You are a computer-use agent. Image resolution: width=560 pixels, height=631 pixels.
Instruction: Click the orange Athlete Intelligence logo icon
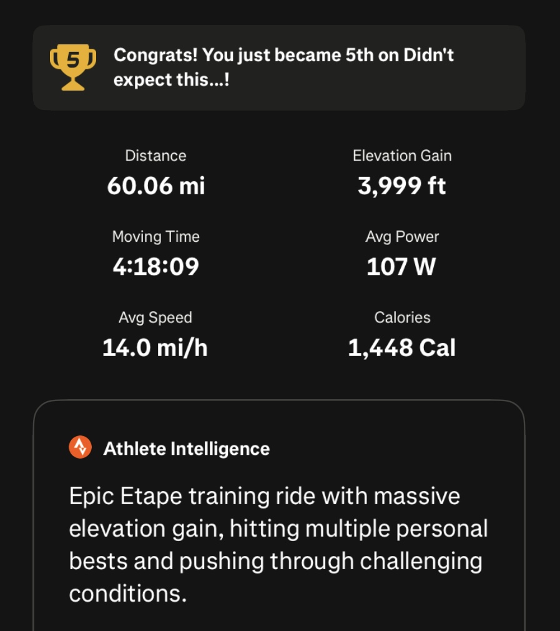80,447
